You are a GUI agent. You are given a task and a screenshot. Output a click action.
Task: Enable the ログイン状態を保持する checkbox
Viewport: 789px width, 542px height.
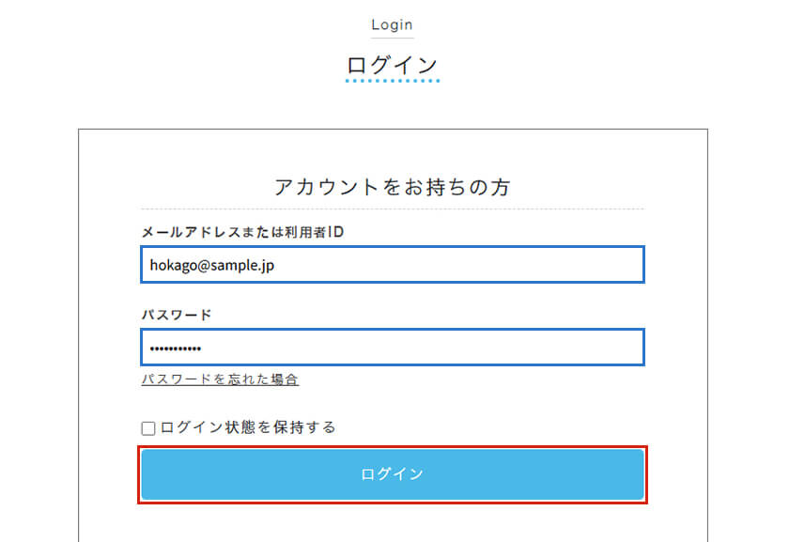pyautogui.click(x=148, y=428)
